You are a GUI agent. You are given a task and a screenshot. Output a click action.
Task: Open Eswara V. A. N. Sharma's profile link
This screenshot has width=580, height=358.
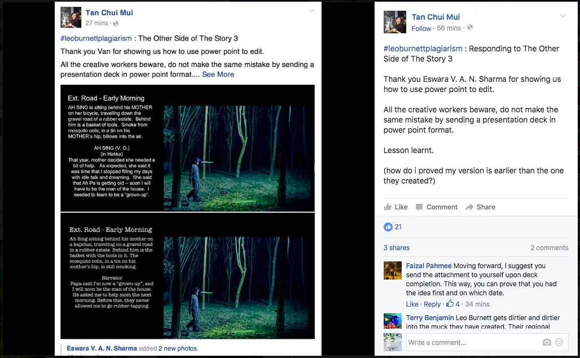pyautogui.click(x=102, y=348)
